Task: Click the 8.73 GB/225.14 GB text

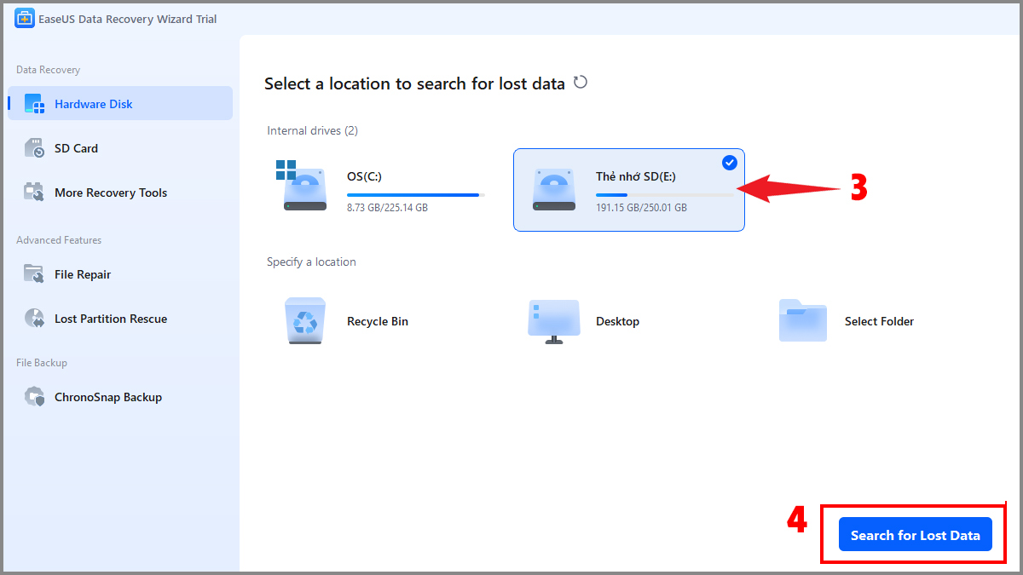Action: [387, 208]
